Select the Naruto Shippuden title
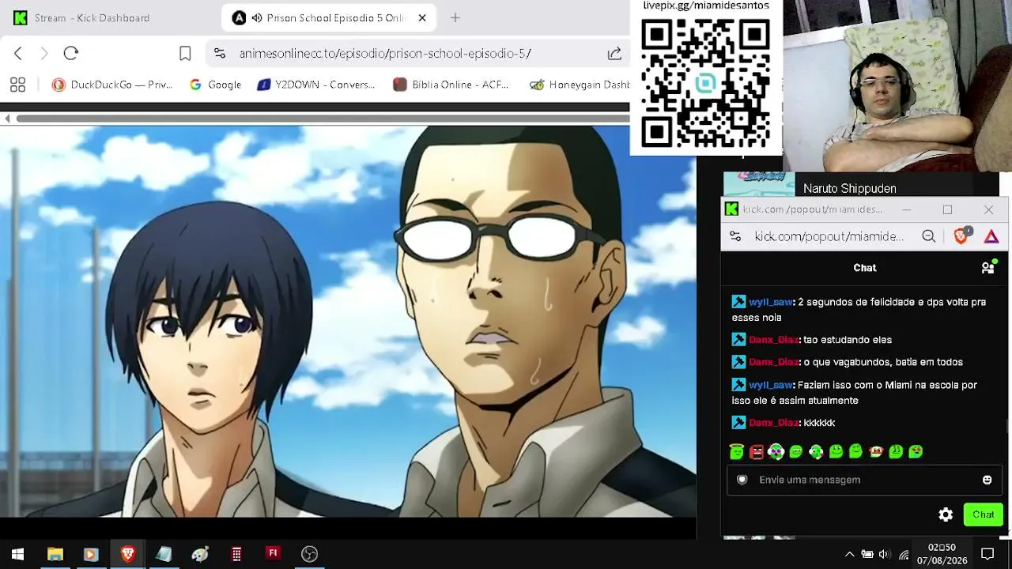Screen dimensions: 1012x569 pyautogui.click(x=849, y=189)
